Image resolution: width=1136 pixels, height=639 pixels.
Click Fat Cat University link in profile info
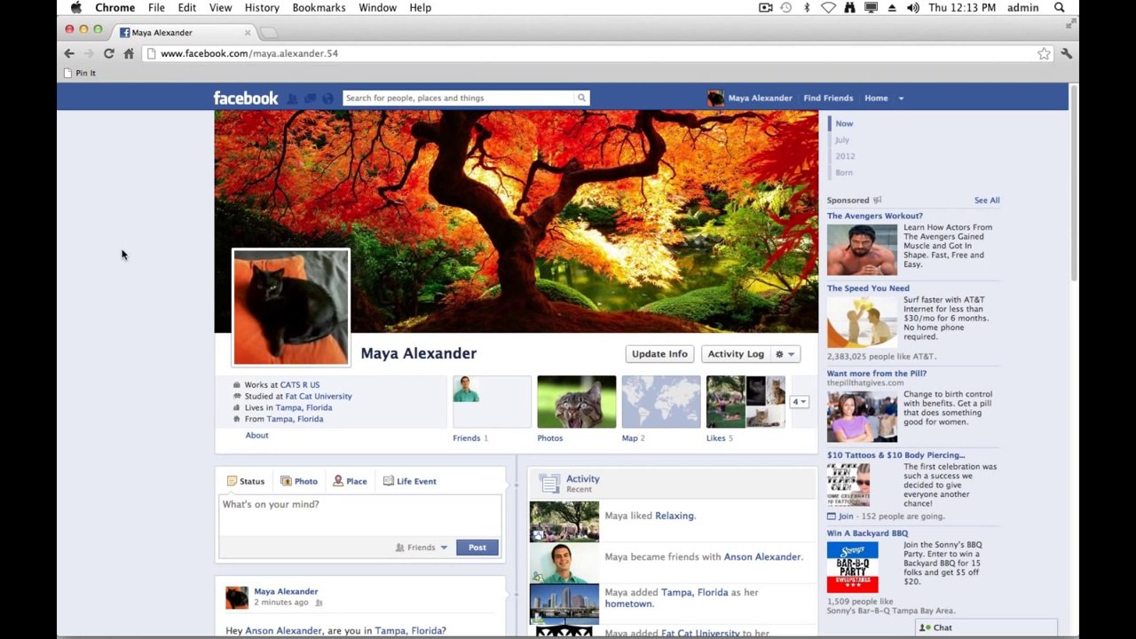click(319, 397)
